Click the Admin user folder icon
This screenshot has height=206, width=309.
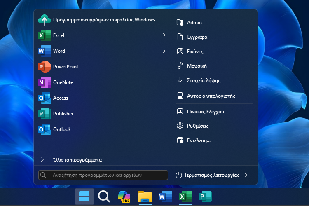tap(180, 23)
